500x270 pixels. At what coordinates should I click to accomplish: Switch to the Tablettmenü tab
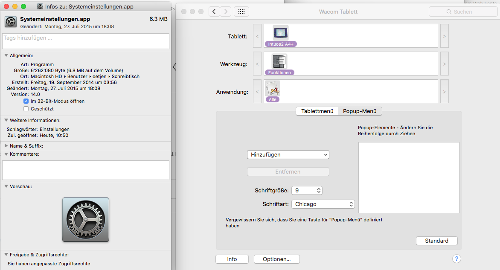click(x=317, y=111)
